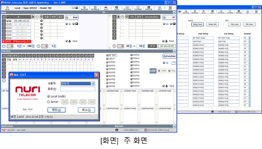
Task: Click the Function button
Action: click(x=169, y=56)
